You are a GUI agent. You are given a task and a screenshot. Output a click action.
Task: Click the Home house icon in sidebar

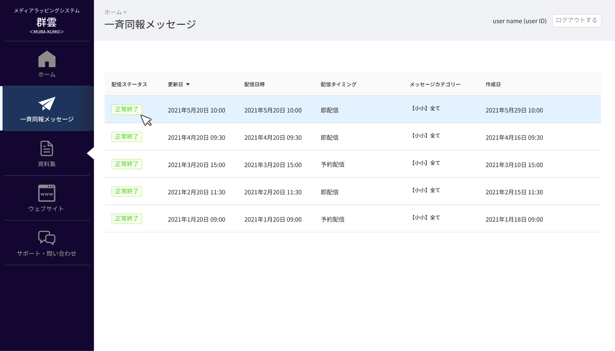(47, 59)
